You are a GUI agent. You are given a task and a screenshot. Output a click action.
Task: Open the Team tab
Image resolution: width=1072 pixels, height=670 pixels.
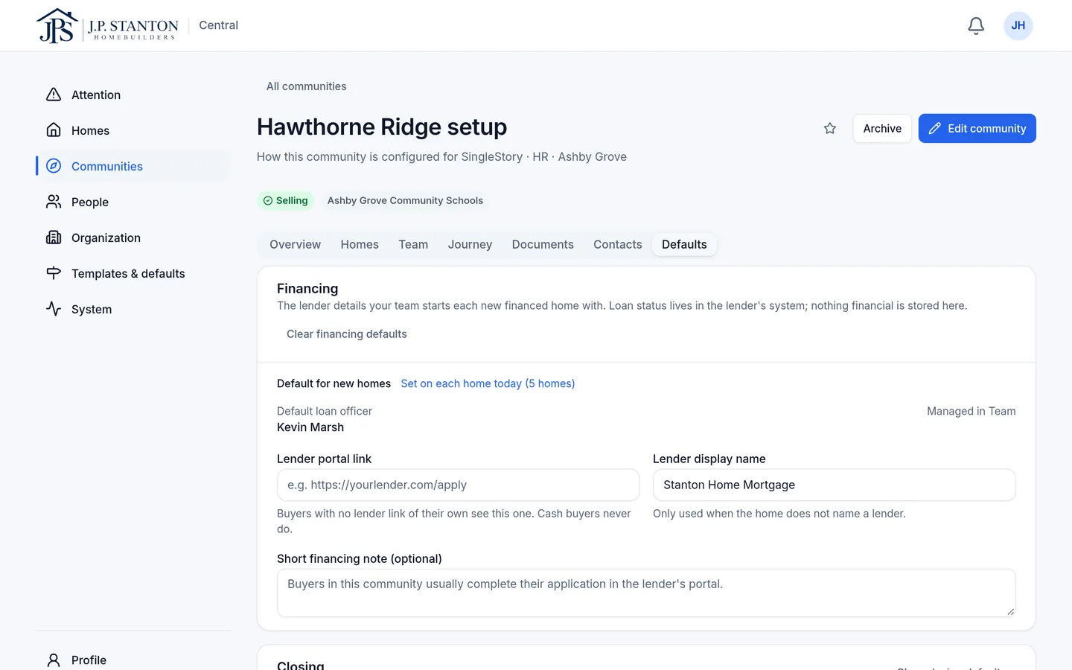413,245
